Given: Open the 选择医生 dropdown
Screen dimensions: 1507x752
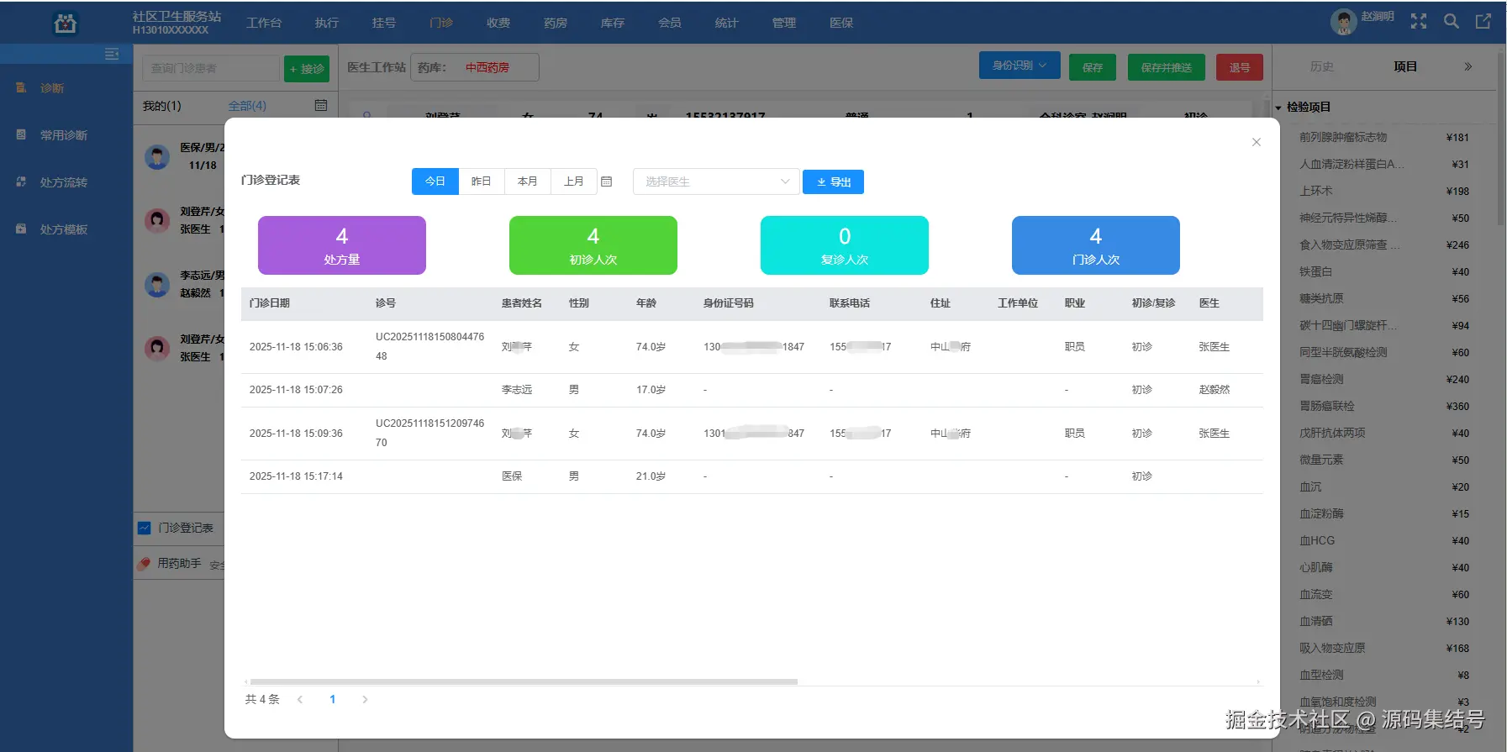Looking at the screenshot, I should tap(716, 181).
